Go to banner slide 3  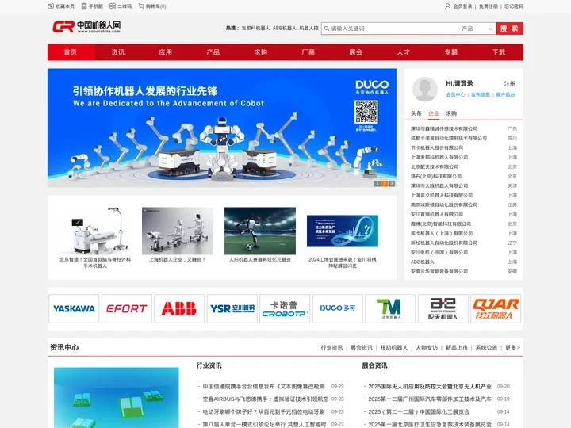click(x=392, y=184)
